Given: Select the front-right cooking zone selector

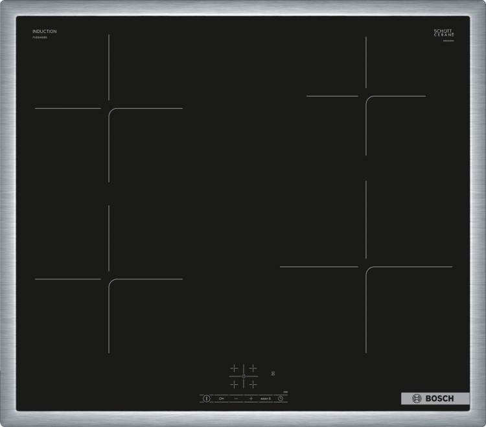Looking at the screenshot, I should tap(253, 384).
